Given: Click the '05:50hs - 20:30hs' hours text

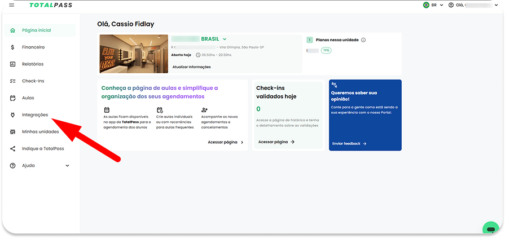Looking at the screenshot, I should pos(217,55).
